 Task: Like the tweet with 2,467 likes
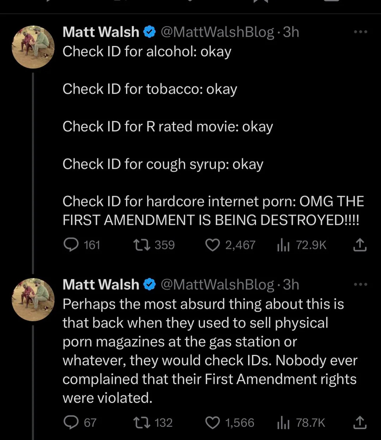click(x=213, y=245)
